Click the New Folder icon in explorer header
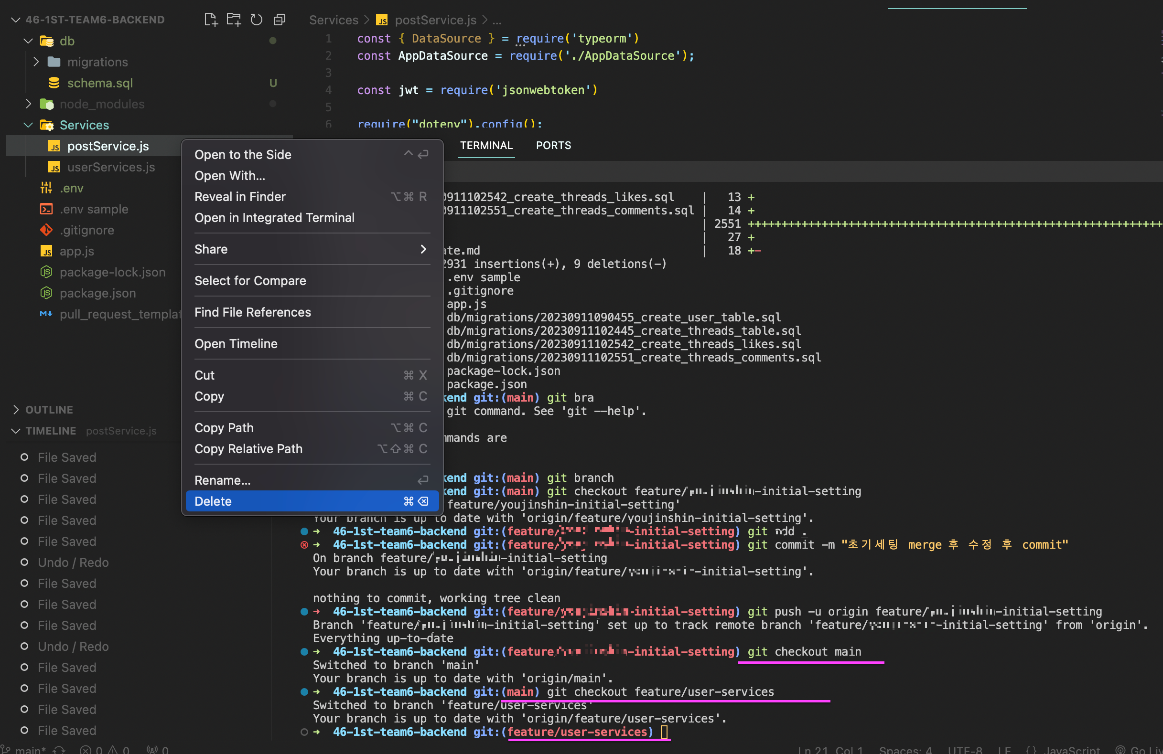 click(234, 20)
